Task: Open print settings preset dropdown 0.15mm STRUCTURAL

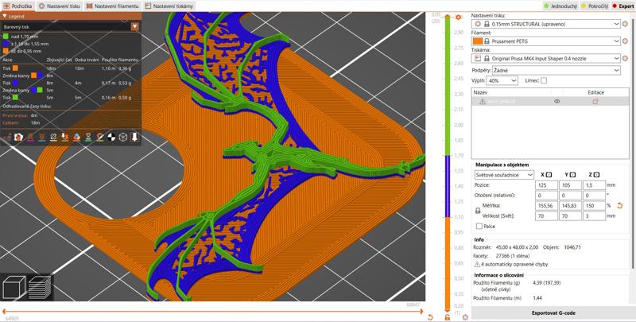Action: tap(545, 24)
